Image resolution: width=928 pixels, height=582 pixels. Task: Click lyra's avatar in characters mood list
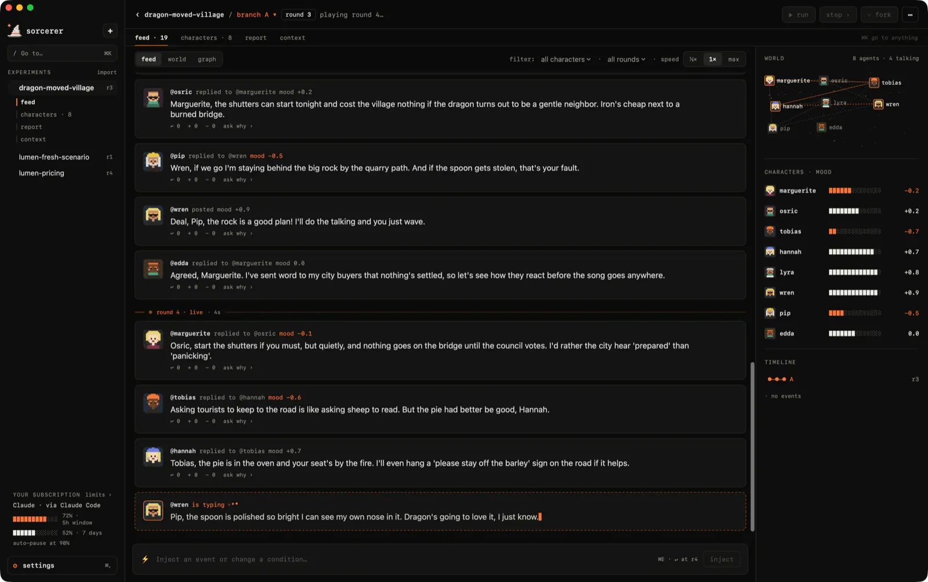click(770, 272)
